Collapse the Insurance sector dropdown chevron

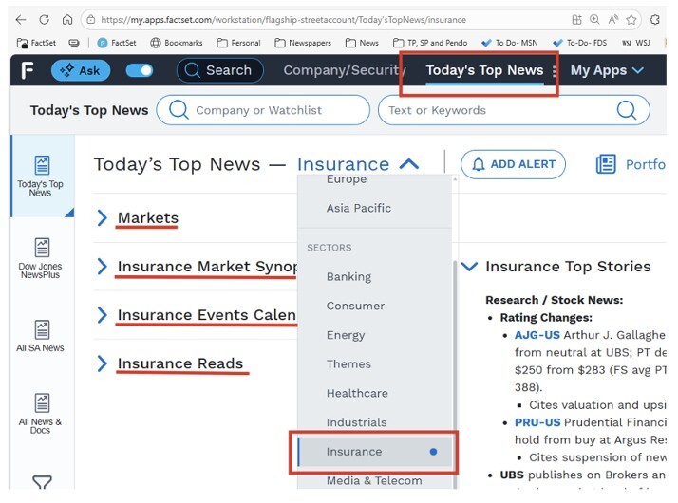409,164
